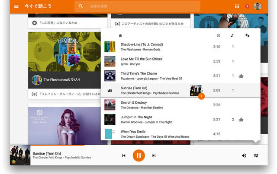Click the small album icon in the queue header
Viewport: 277px width, 174px height.
coord(120,35)
